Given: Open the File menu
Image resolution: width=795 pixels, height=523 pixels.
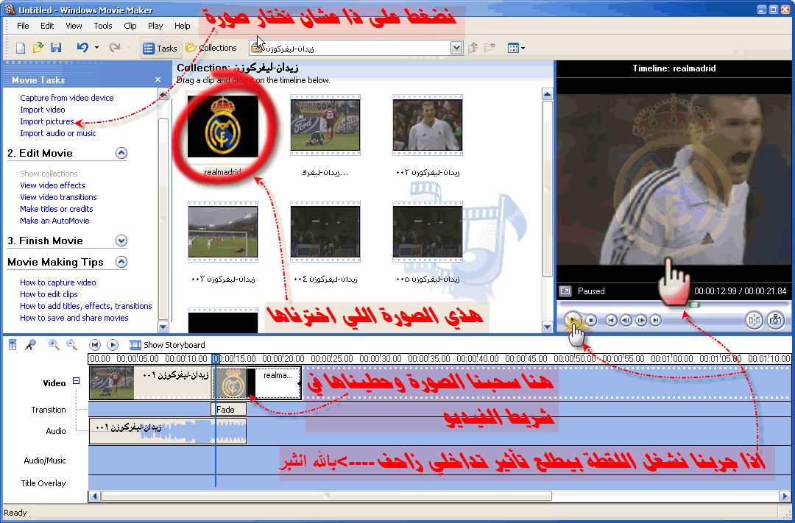Looking at the screenshot, I should [x=23, y=26].
